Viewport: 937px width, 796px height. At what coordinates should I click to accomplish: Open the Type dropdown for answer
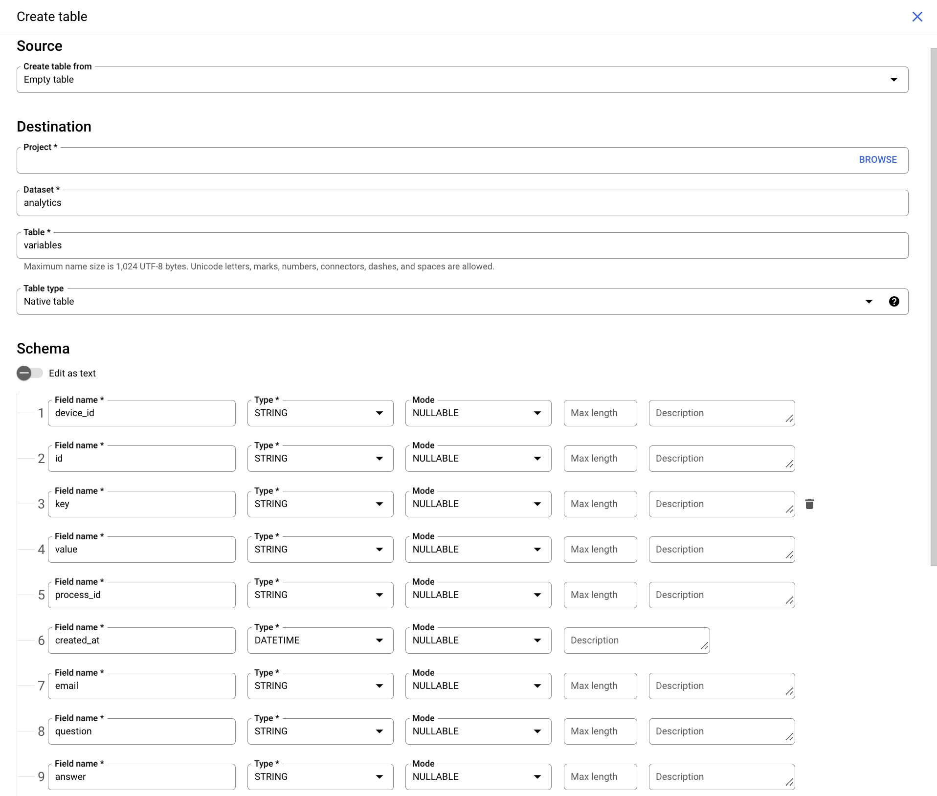(379, 776)
